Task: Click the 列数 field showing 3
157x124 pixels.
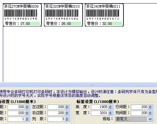Action: (x=56, y=119)
